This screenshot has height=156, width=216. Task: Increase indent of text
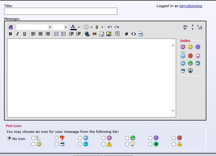pos(78,34)
